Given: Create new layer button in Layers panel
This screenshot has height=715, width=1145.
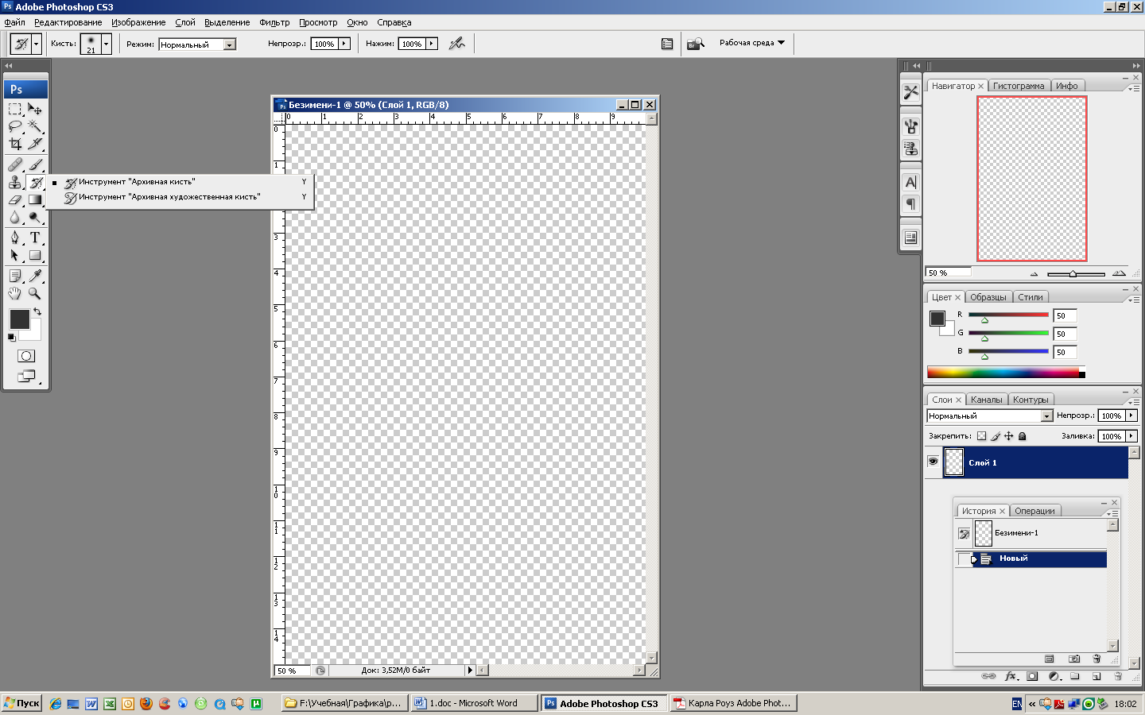Looking at the screenshot, I should pyautogui.click(x=1096, y=677).
